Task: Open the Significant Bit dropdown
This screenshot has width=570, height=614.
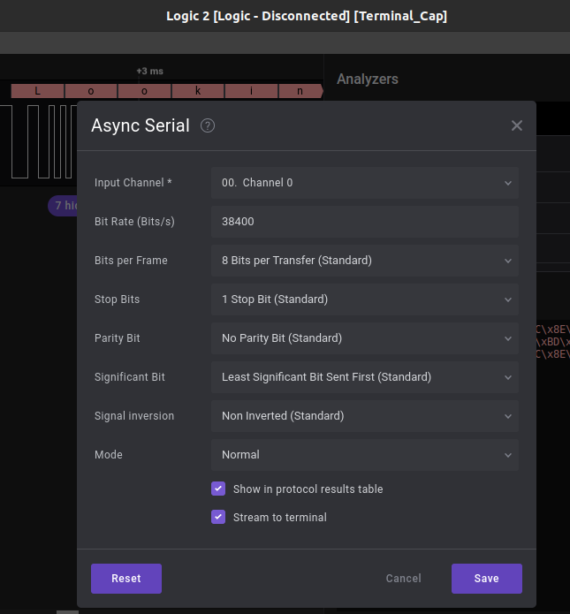Action: click(x=364, y=377)
